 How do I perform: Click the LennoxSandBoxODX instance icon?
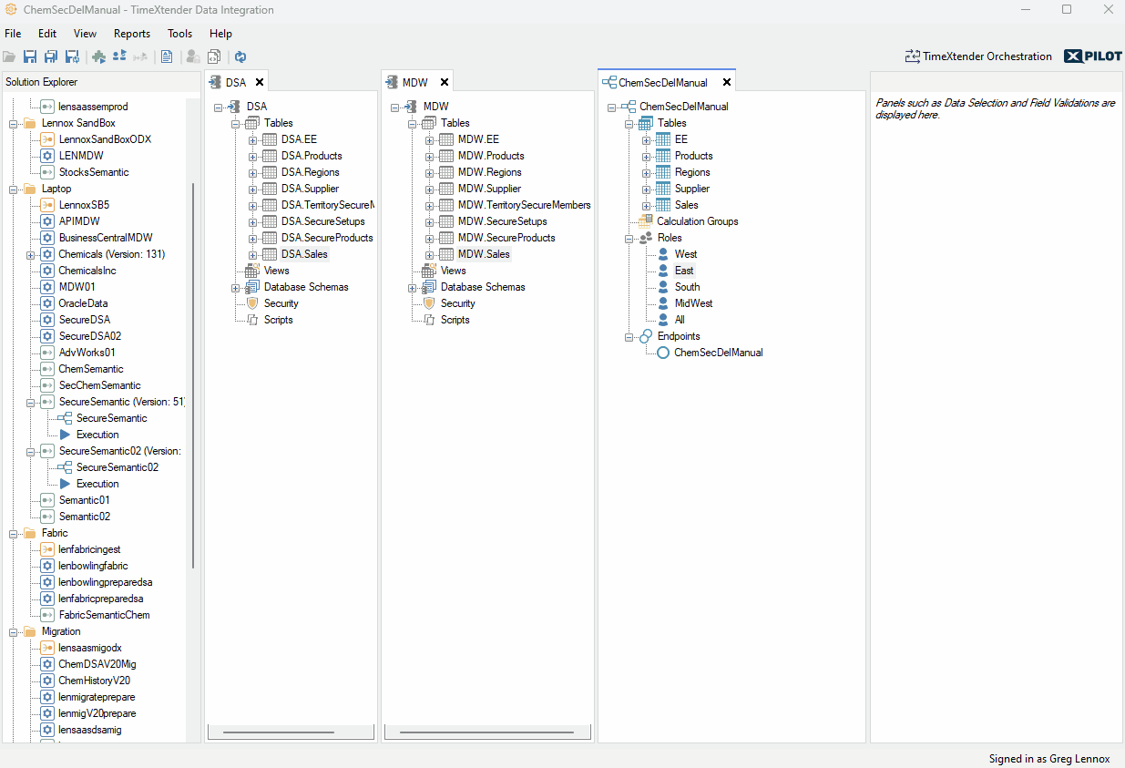coord(47,139)
